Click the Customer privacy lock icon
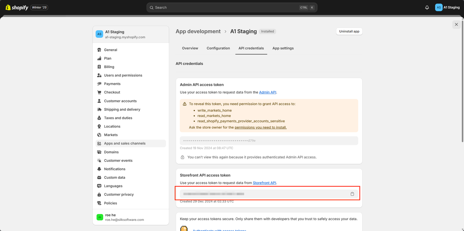This screenshot has width=464, height=231. pos(99,194)
